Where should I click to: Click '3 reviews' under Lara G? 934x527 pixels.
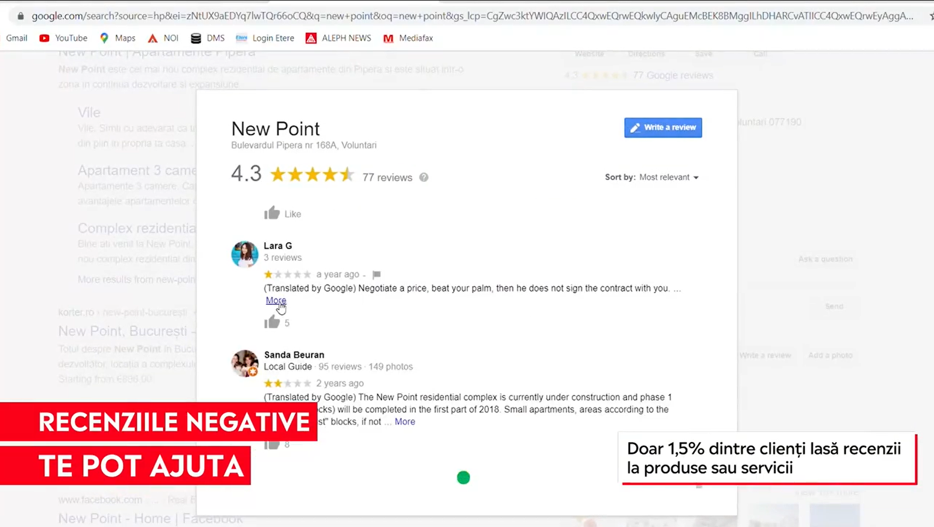pos(282,257)
